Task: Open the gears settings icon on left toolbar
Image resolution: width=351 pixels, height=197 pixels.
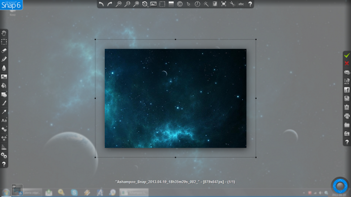Action: pos(4,156)
